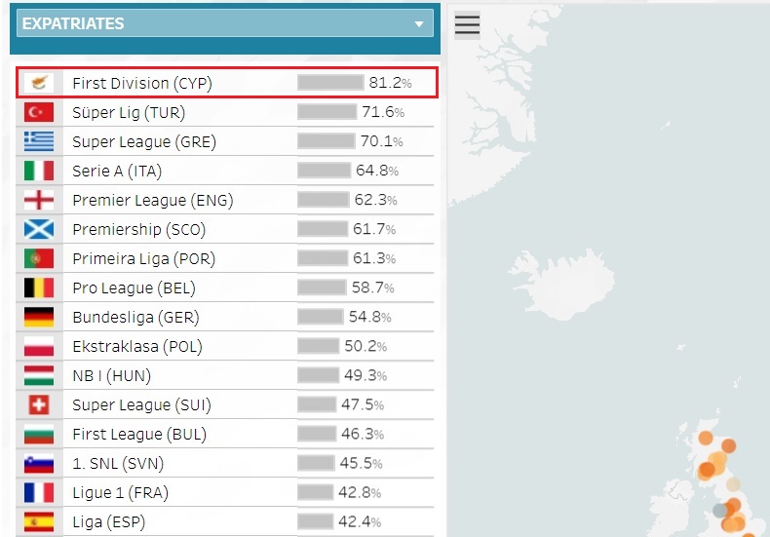Click the Cyprus flag icon
770x537 pixels.
click(x=39, y=83)
